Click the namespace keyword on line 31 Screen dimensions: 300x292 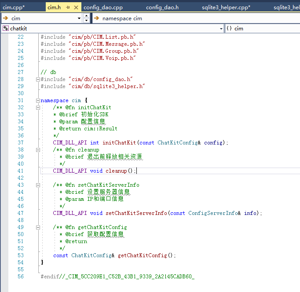point(55,100)
